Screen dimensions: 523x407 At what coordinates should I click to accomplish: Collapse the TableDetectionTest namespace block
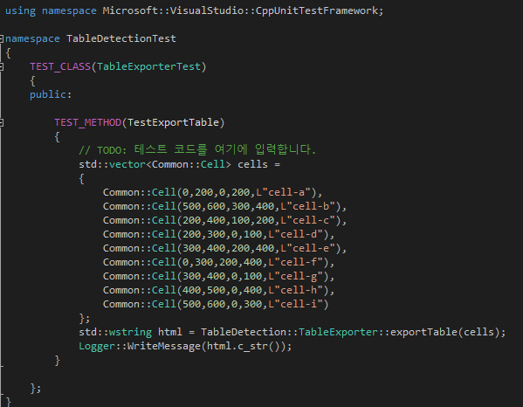(x=2, y=38)
